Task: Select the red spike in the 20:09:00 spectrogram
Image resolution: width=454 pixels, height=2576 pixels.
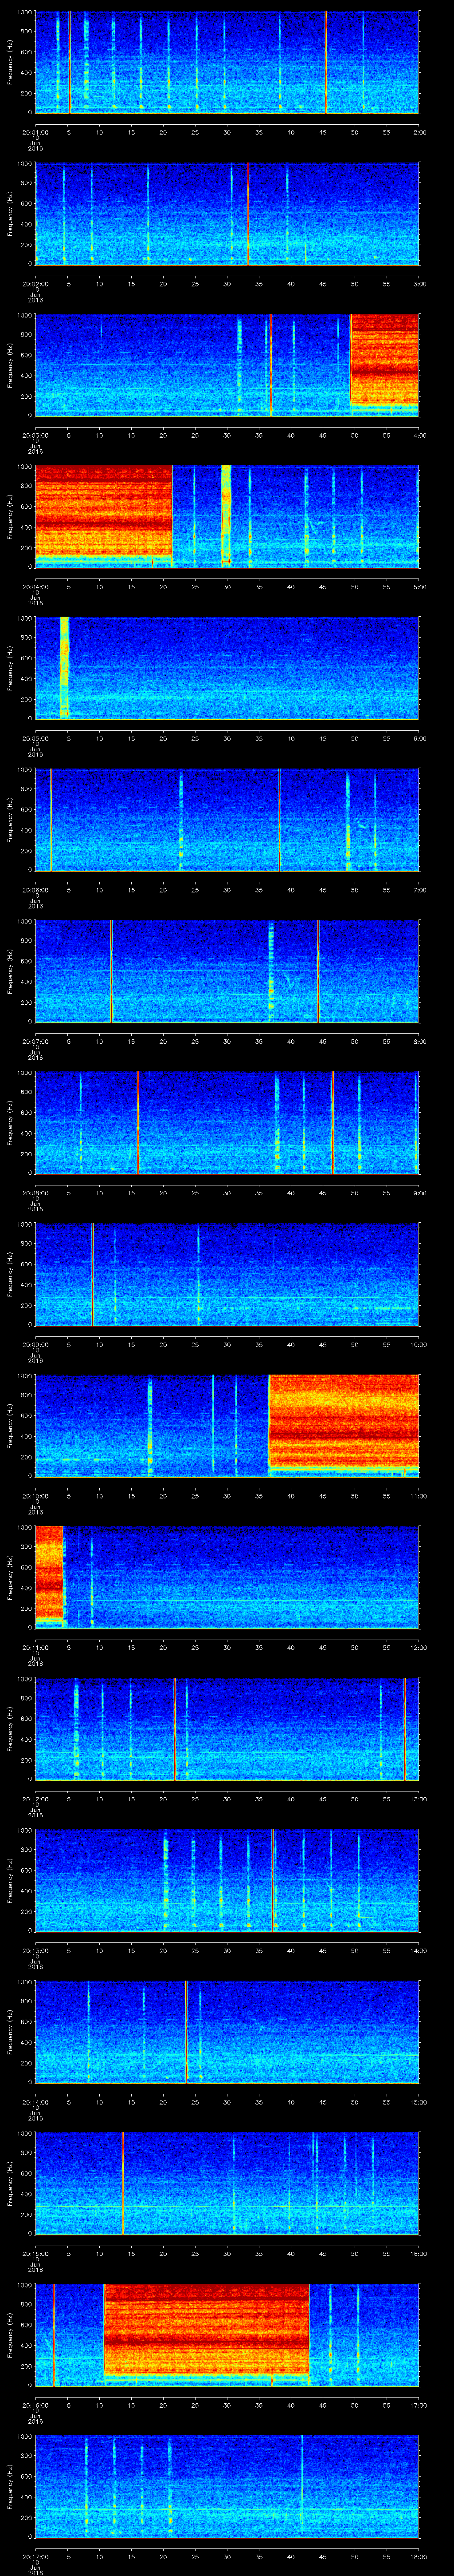Action: coord(93,1273)
